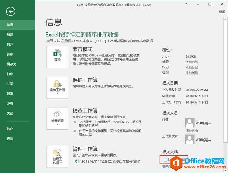Open the 检查问题 dropdown button
Viewport: 228px width, 173px height.
57,119
